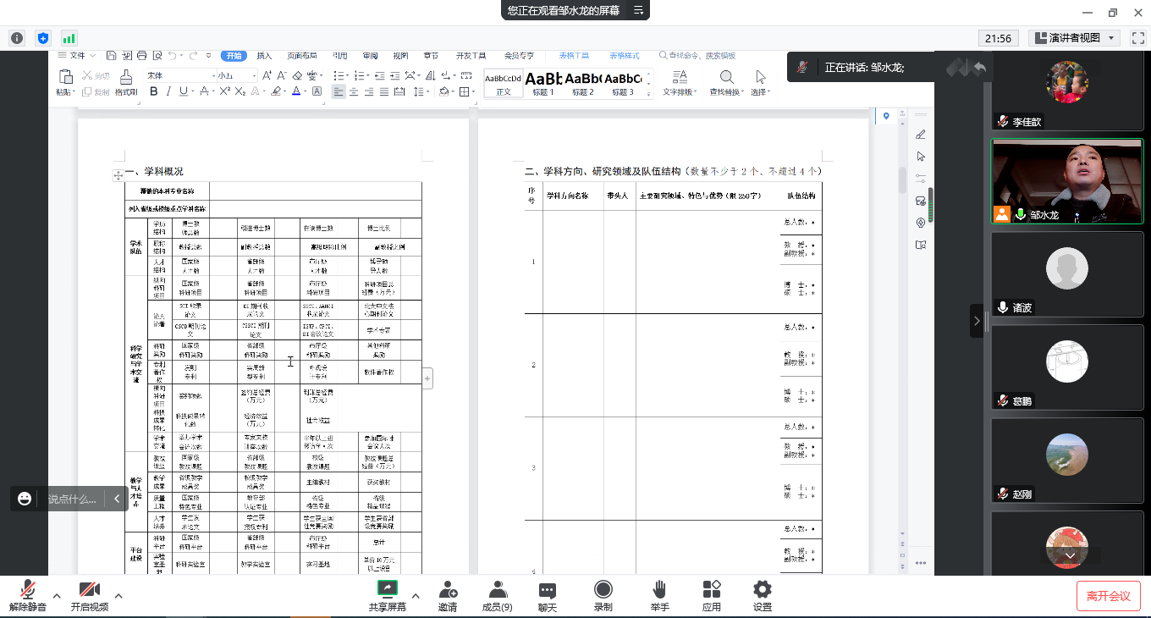The height and width of the screenshot is (618, 1151).
Task: Select 邹水龙's video thumbnail
Action: tap(1067, 181)
